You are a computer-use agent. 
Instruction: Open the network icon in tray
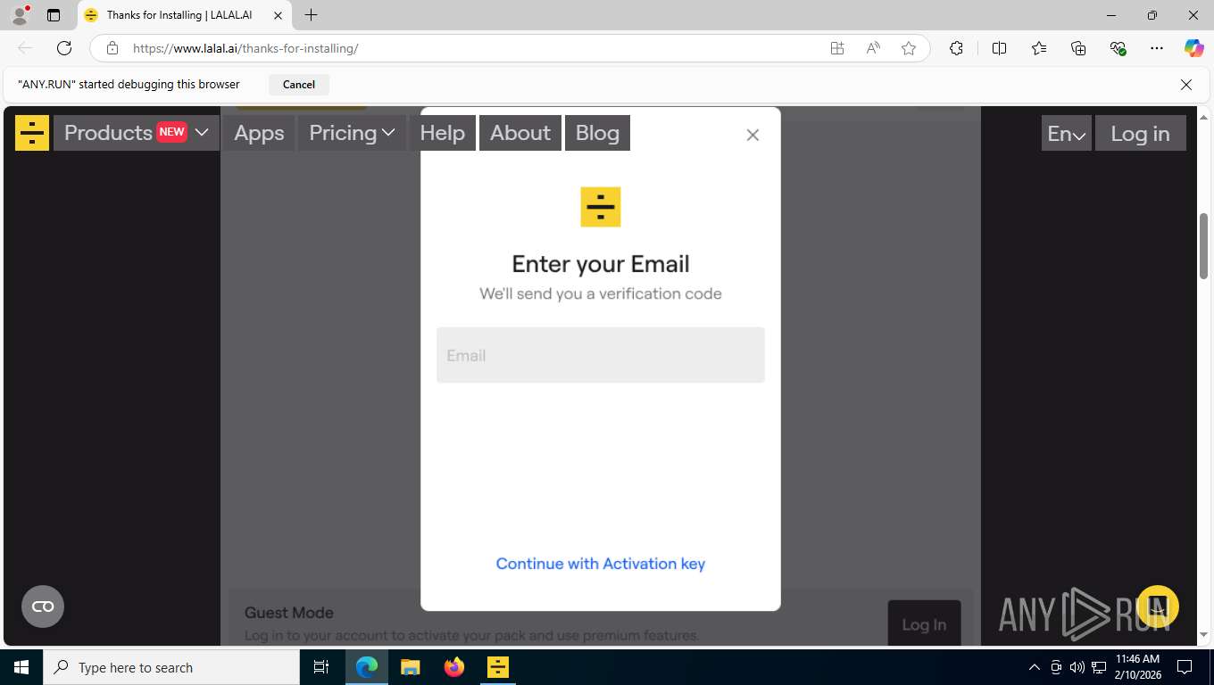click(x=1099, y=667)
